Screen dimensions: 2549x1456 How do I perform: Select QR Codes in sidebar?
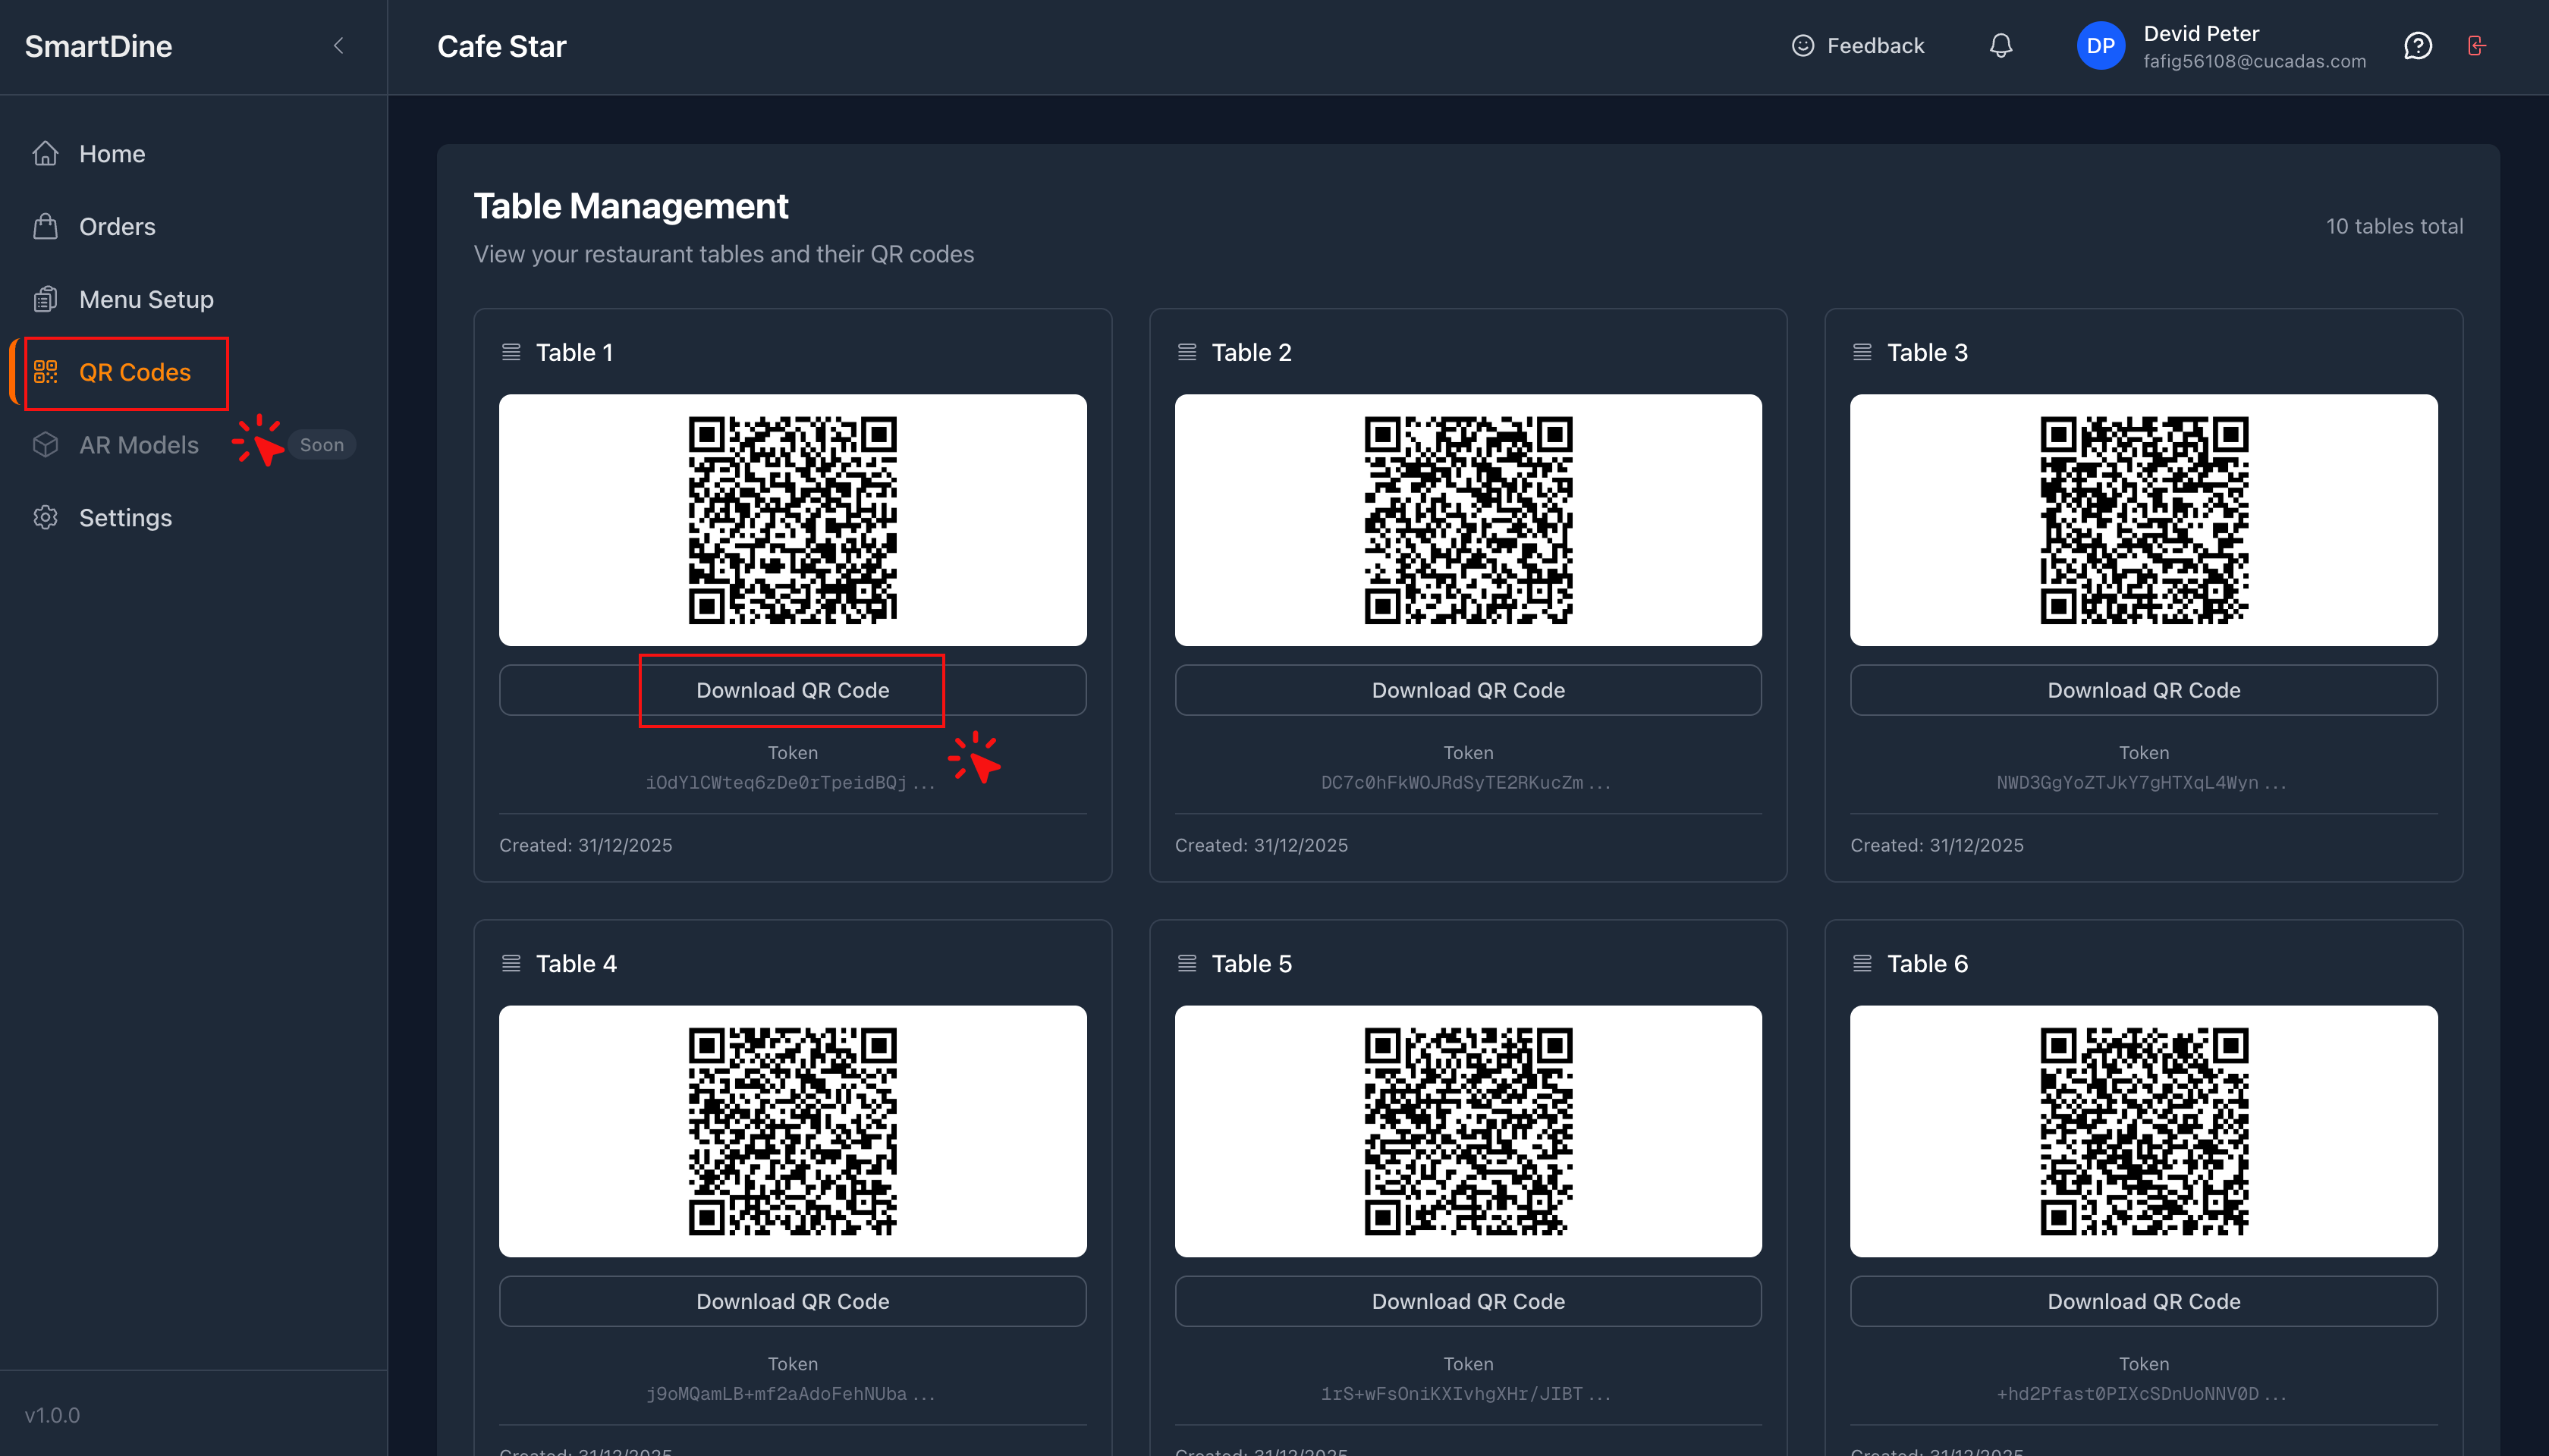coord(134,373)
